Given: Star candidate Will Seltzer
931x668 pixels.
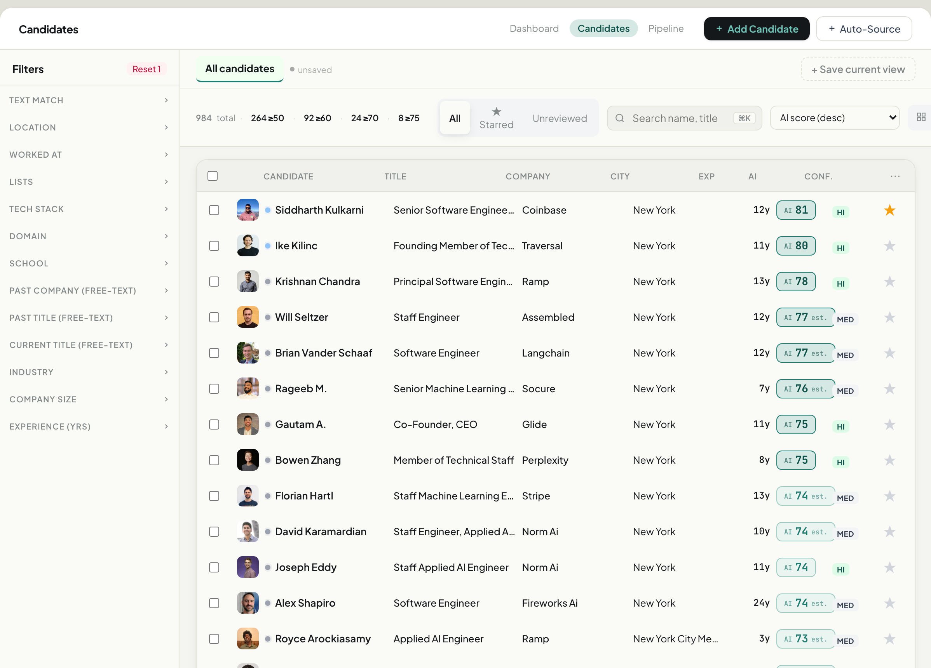Looking at the screenshot, I should pyautogui.click(x=889, y=317).
